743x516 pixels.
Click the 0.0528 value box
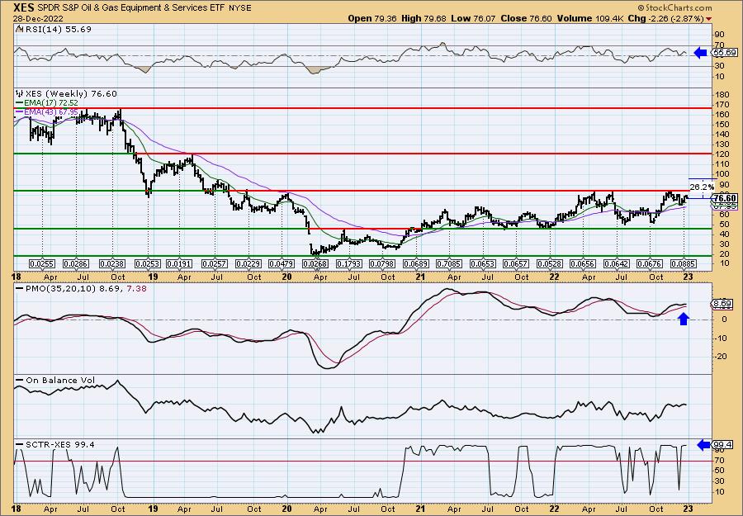(549, 263)
